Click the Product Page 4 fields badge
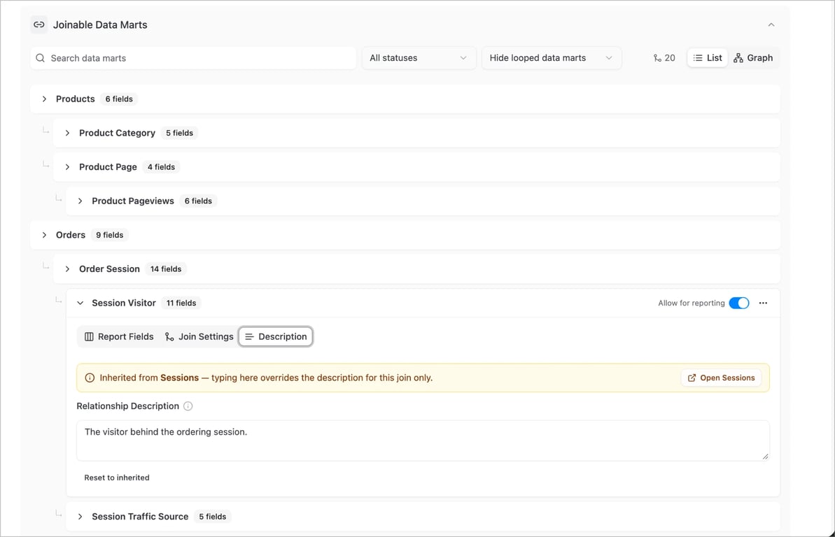This screenshot has height=537, width=835. coord(162,167)
